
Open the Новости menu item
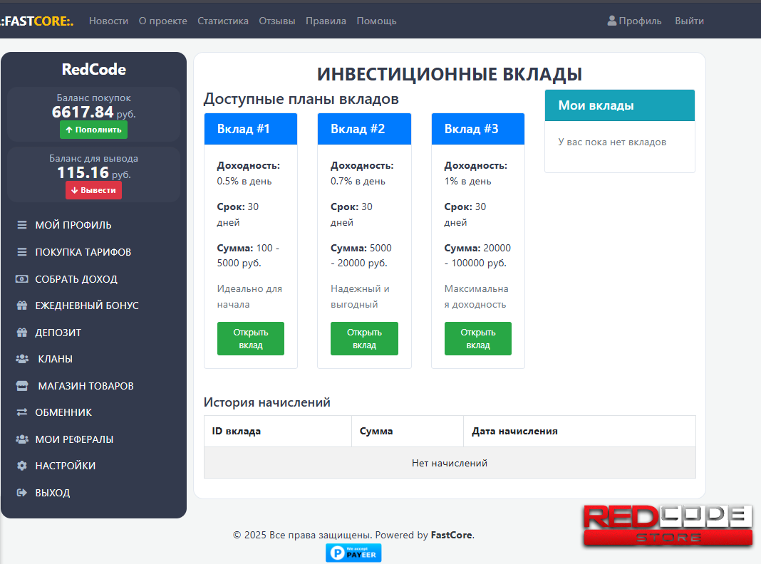pos(108,21)
